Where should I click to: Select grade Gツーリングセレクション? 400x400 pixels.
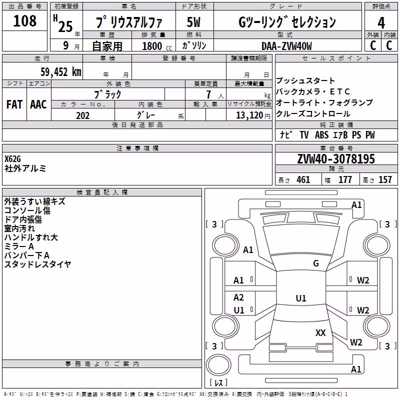(x=287, y=22)
